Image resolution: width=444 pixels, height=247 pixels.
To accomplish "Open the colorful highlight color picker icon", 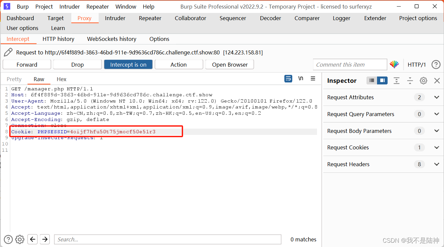I will point(394,65).
